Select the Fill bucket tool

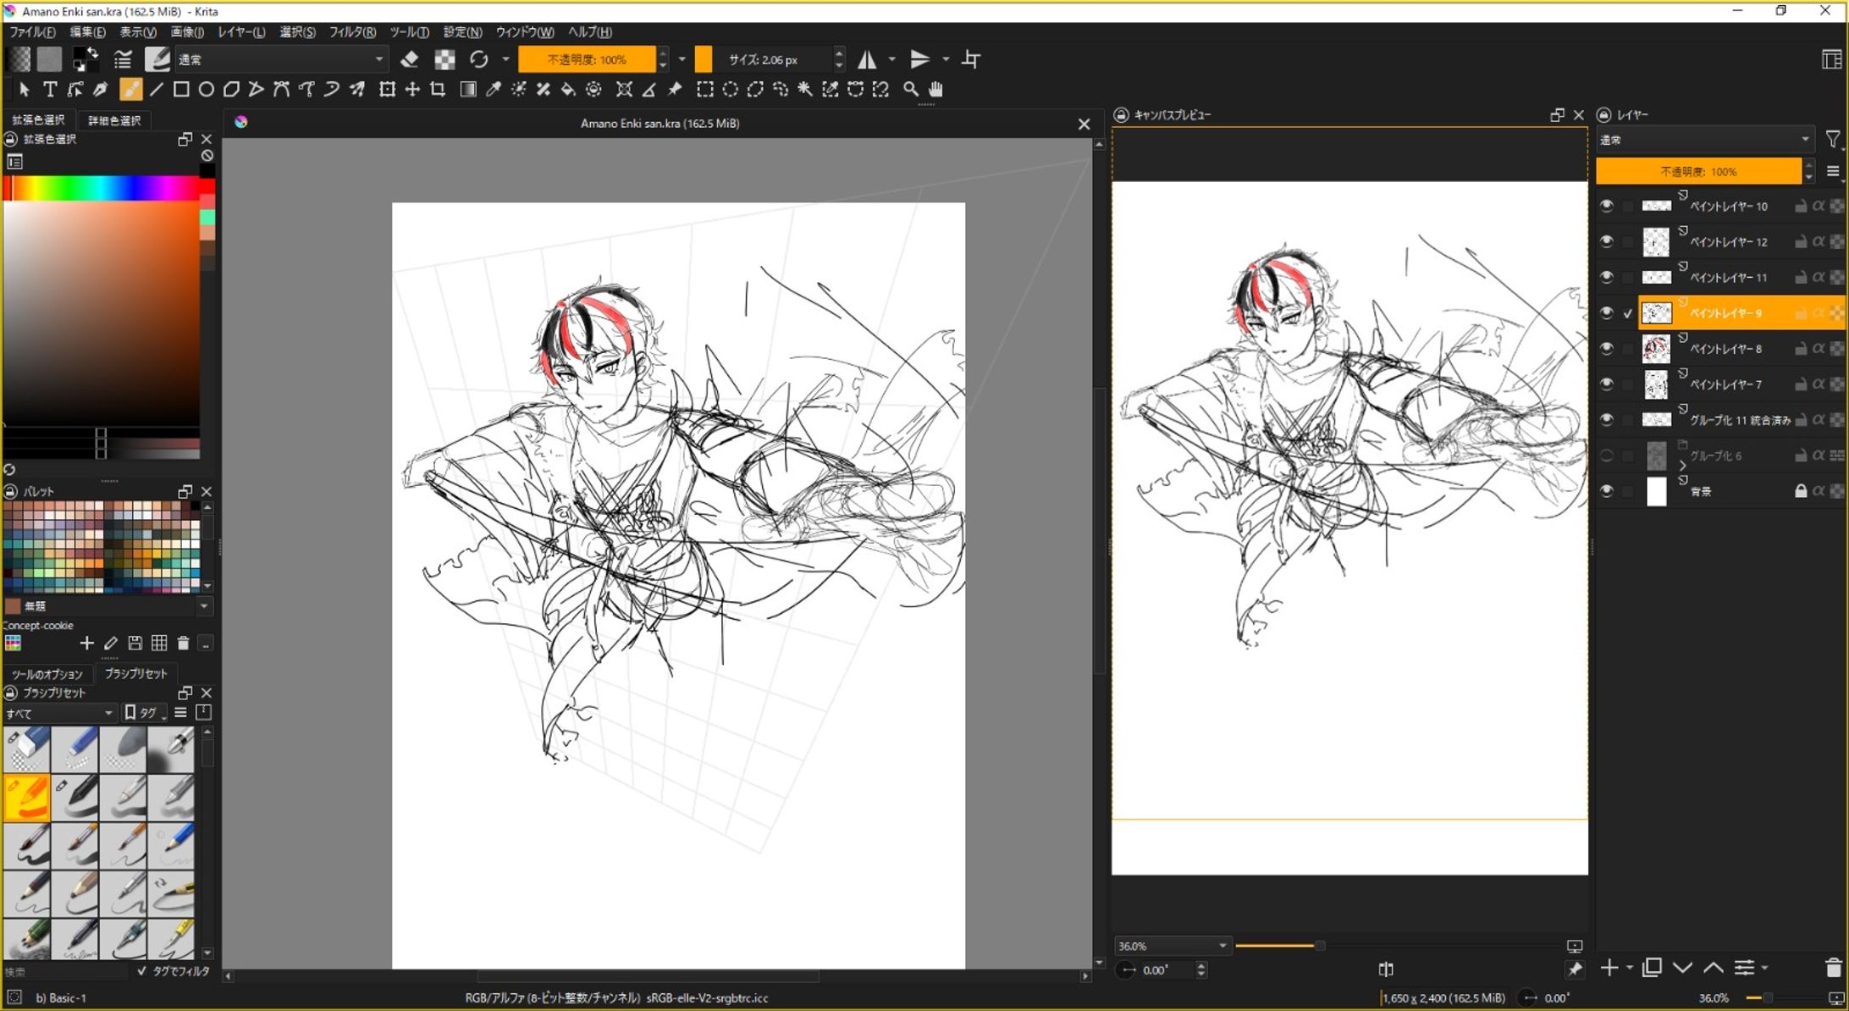click(x=568, y=89)
